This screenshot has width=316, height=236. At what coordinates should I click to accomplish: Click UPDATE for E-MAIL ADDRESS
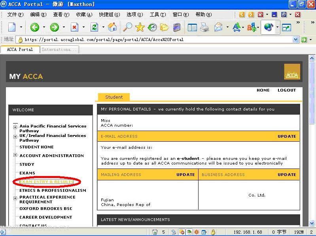(x=287, y=136)
